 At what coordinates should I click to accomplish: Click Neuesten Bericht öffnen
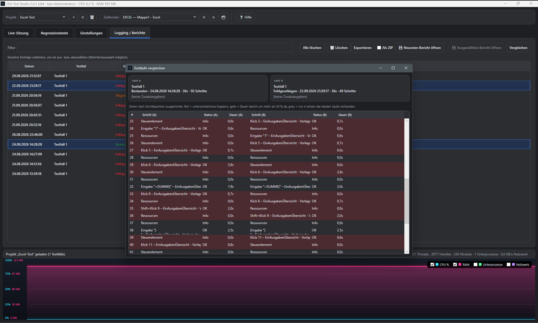point(420,48)
